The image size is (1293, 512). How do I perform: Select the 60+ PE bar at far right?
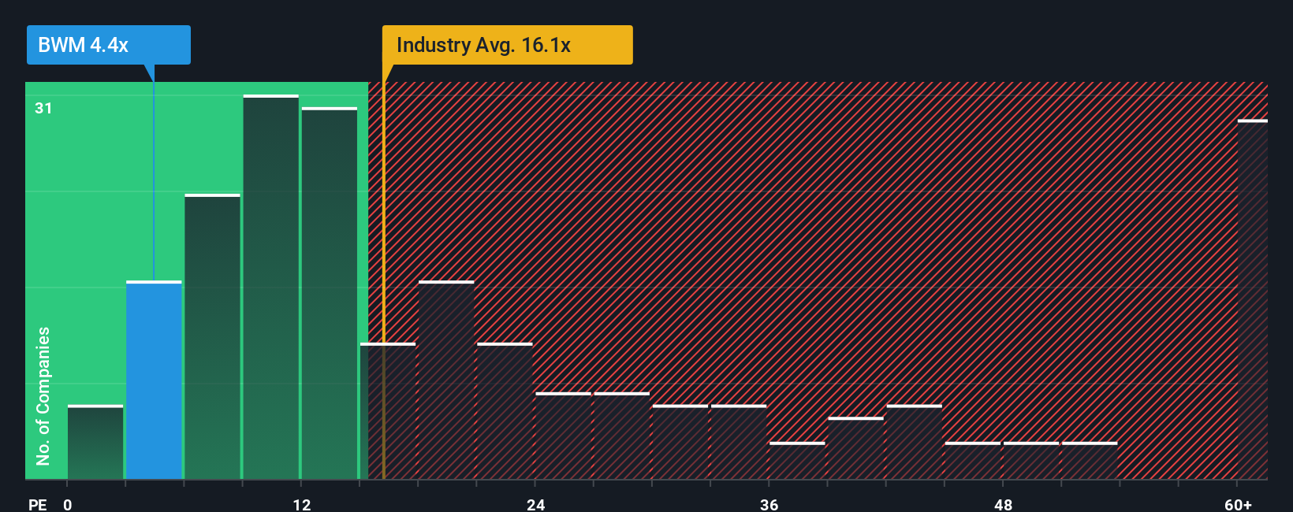tap(1252, 299)
